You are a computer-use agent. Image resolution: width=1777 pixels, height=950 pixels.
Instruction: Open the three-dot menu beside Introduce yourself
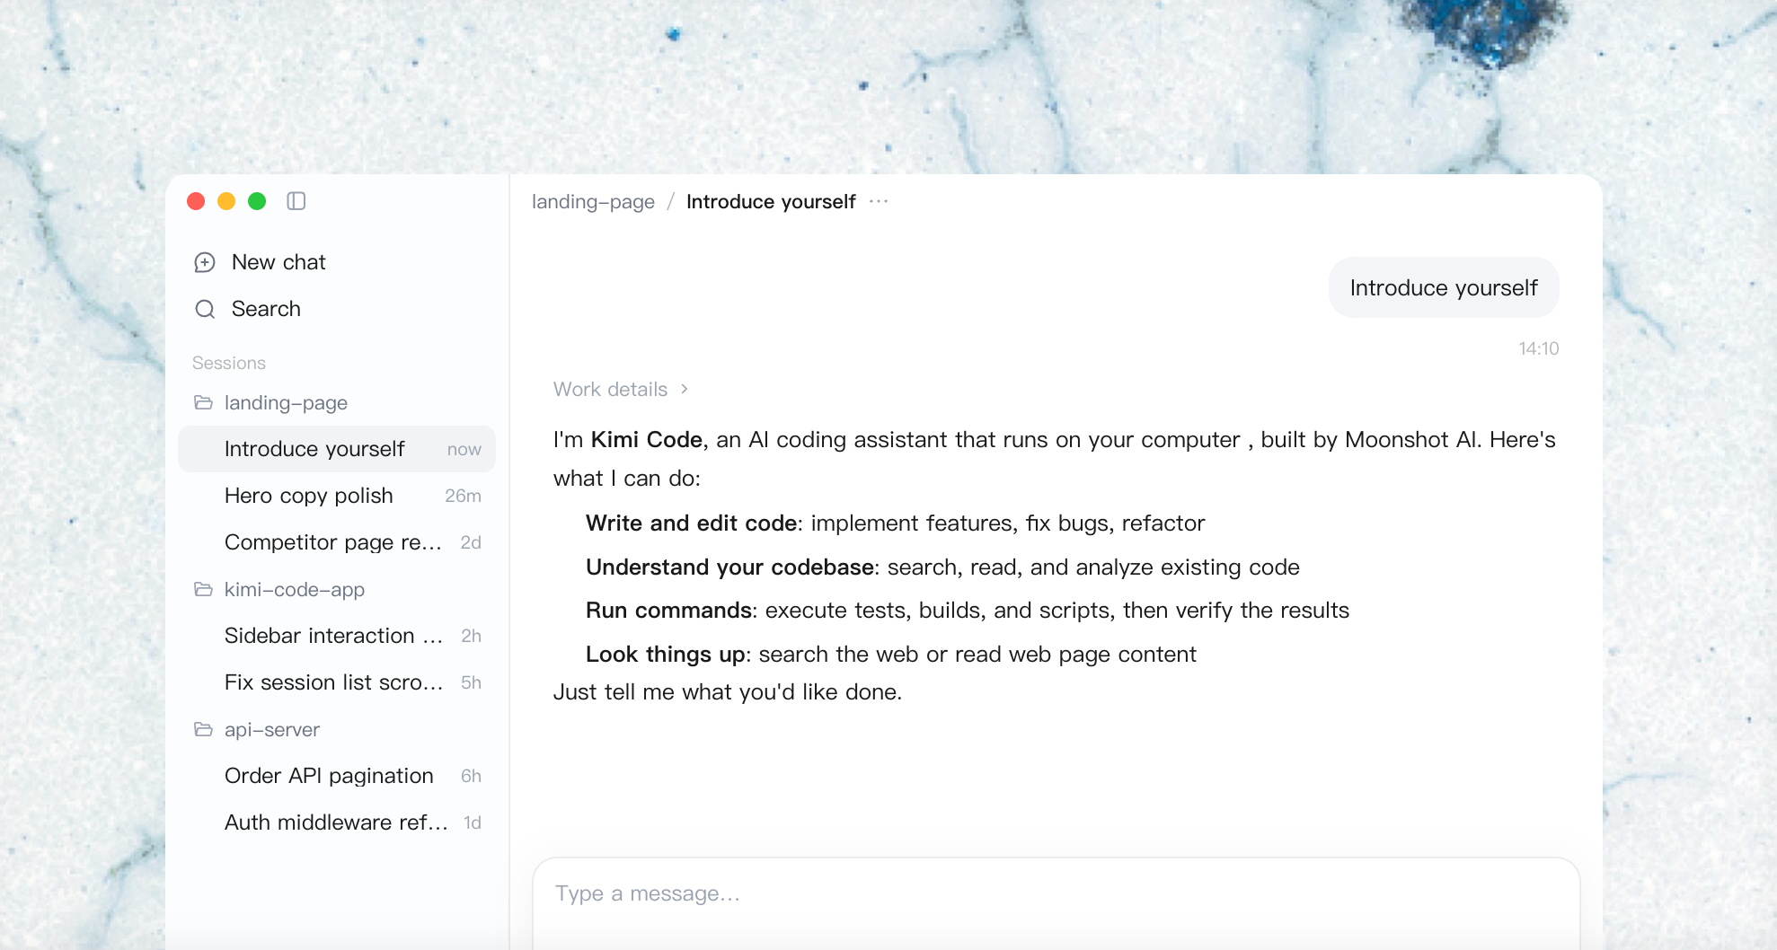tap(879, 201)
